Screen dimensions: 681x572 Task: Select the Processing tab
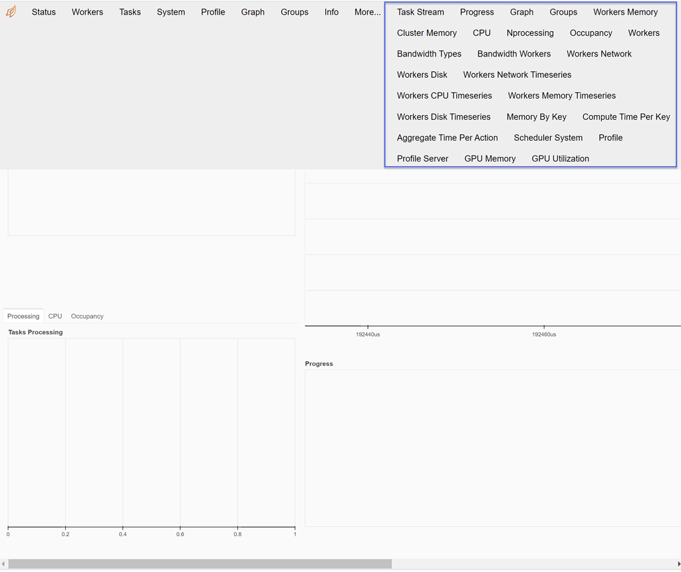coord(23,316)
